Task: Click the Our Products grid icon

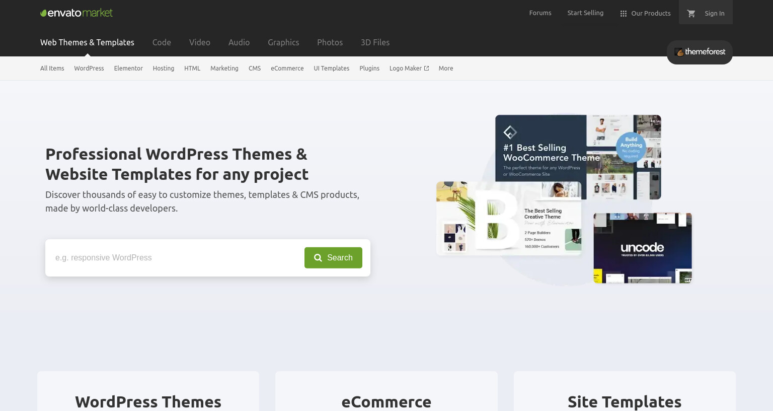Action: tap(623, 14)
